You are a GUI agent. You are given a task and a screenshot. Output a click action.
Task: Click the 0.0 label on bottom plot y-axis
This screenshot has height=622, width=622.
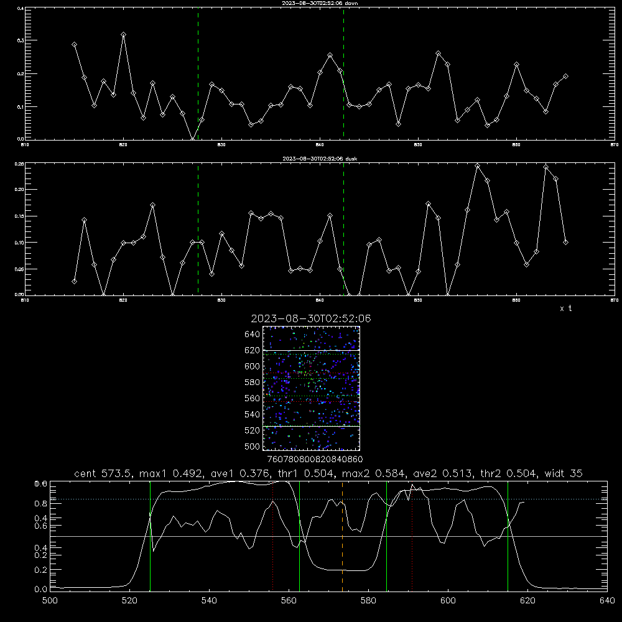tap(41, 590)
